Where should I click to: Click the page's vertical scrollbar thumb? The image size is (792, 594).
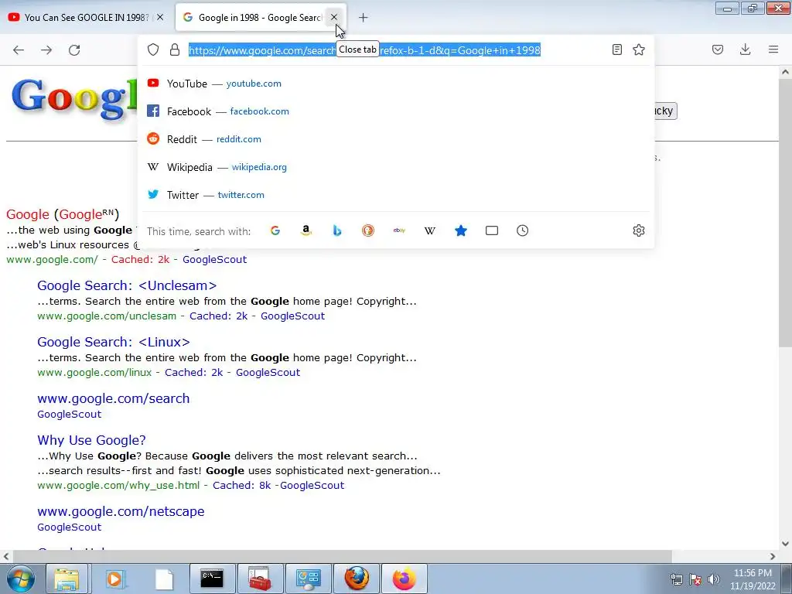pos(785,213)
